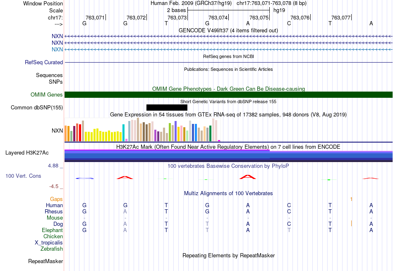Click the chr17:763,071-763,078 (8 bp) text

(271, 3)
